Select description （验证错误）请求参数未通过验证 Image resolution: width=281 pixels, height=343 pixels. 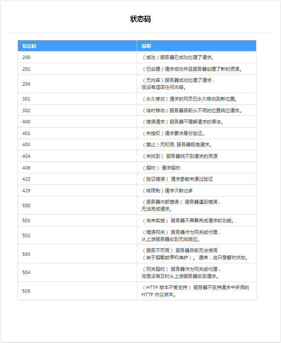tap(197, 179)
